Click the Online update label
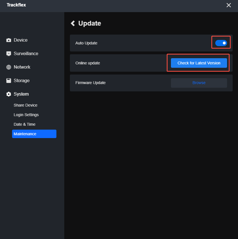Viewport: 238px width, 239px height. click(x=88, y=63)
